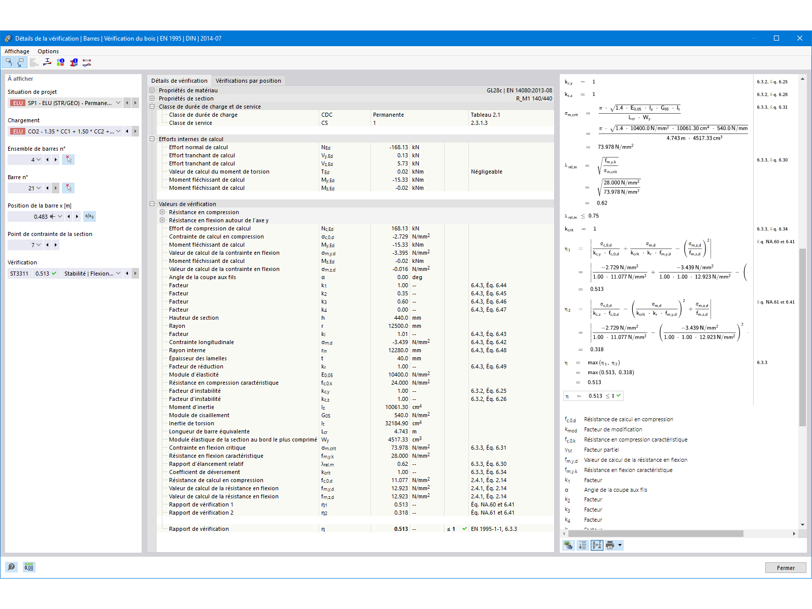812x609 pixels.
Task: Open the Position de la barre x dropdown
Action: tap(60, 216)
